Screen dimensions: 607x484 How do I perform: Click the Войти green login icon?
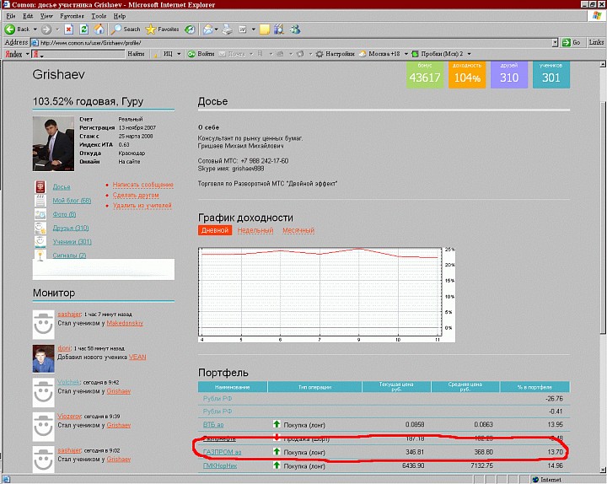pyautogui.click(x=191, y=54)
